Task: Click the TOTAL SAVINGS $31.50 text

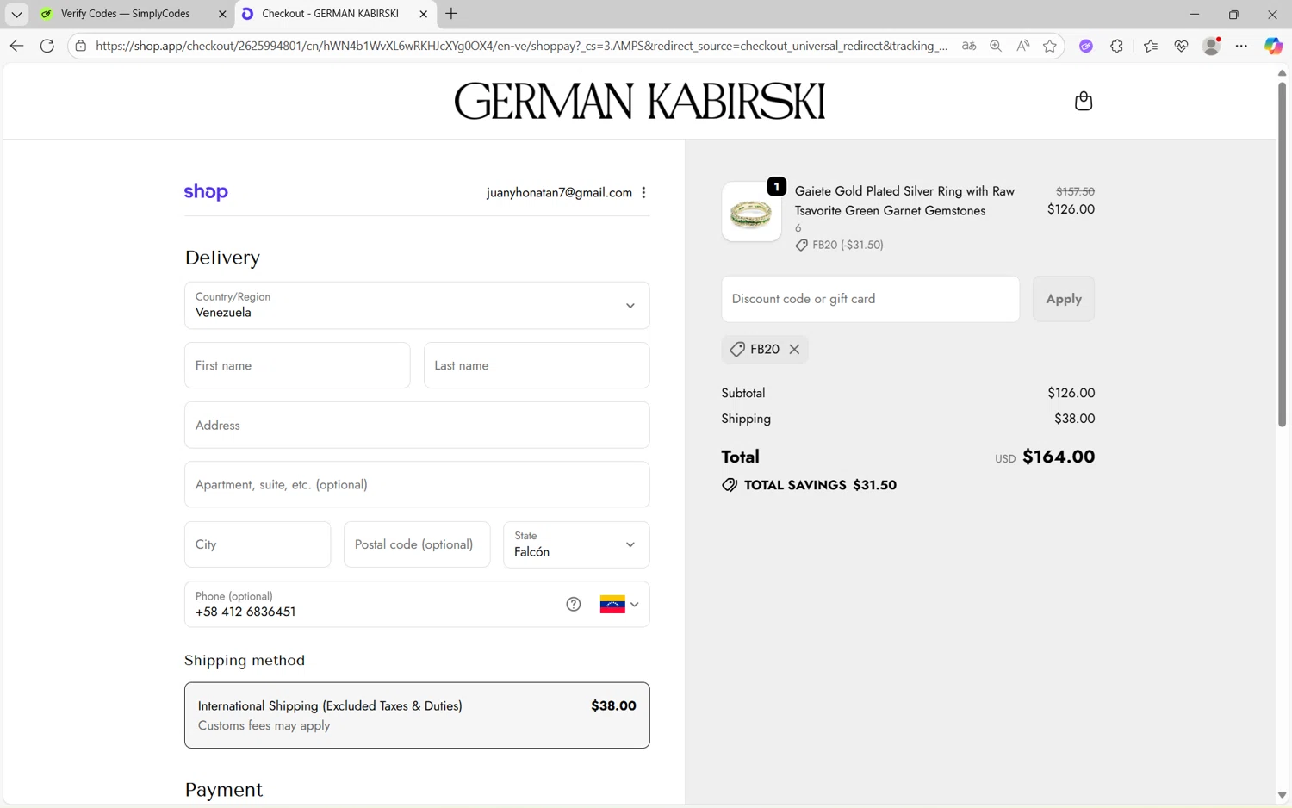Action: [x=820, y=485]
